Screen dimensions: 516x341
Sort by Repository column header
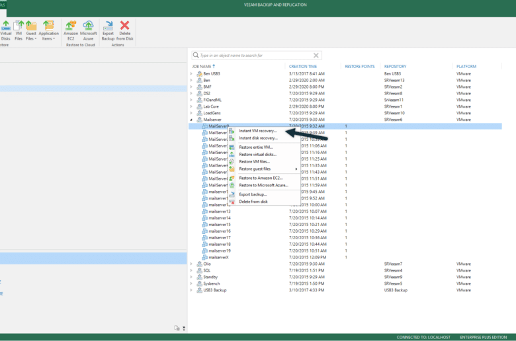pos(395,67)
